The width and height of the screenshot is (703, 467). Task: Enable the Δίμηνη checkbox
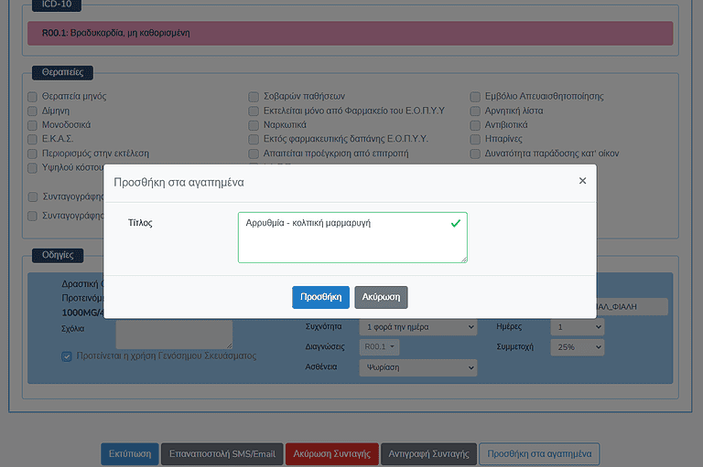click(x=33, y=111)
